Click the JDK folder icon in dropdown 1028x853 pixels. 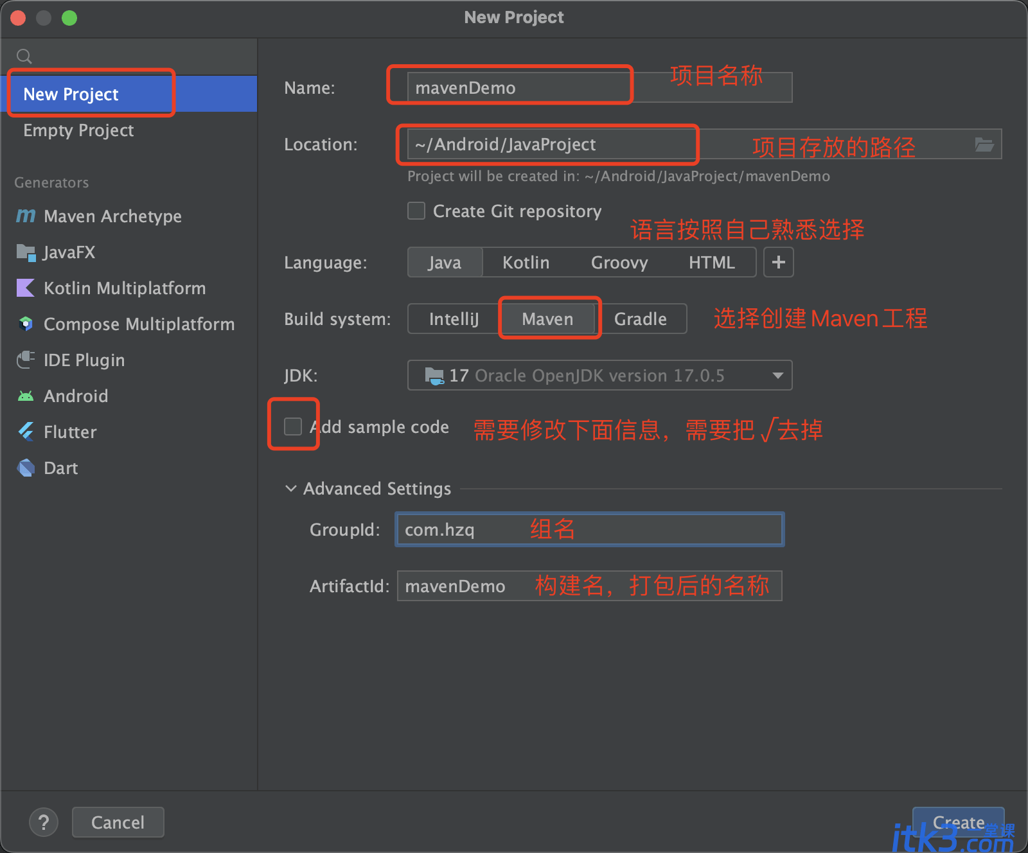pos(434,376)
